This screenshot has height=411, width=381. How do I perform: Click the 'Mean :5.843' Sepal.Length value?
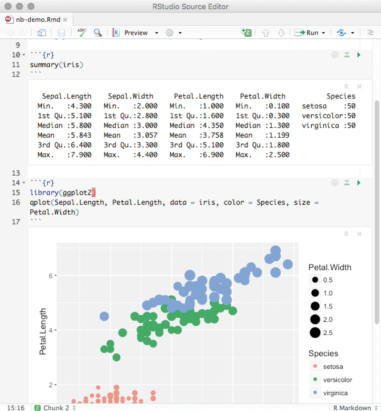tap(64, 135)
